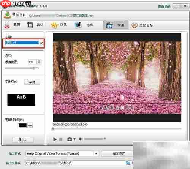This screenshot has height=169, width=190.
Task: Play the video preview
Action: [x=55, y=139]
